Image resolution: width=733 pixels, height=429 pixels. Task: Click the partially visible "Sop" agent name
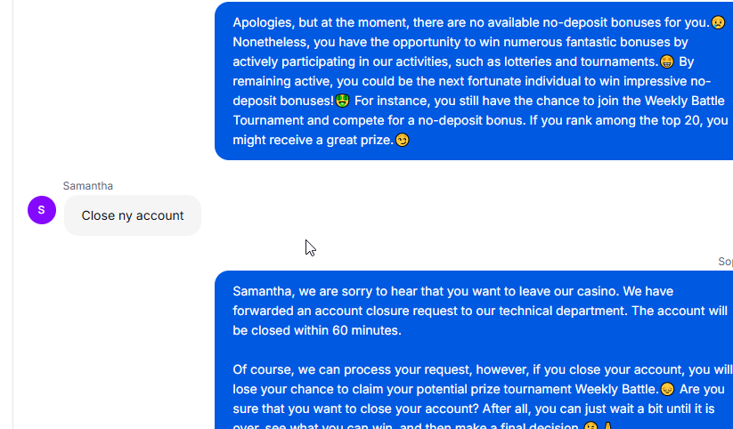pyautogui.click(x=725, y=262)
